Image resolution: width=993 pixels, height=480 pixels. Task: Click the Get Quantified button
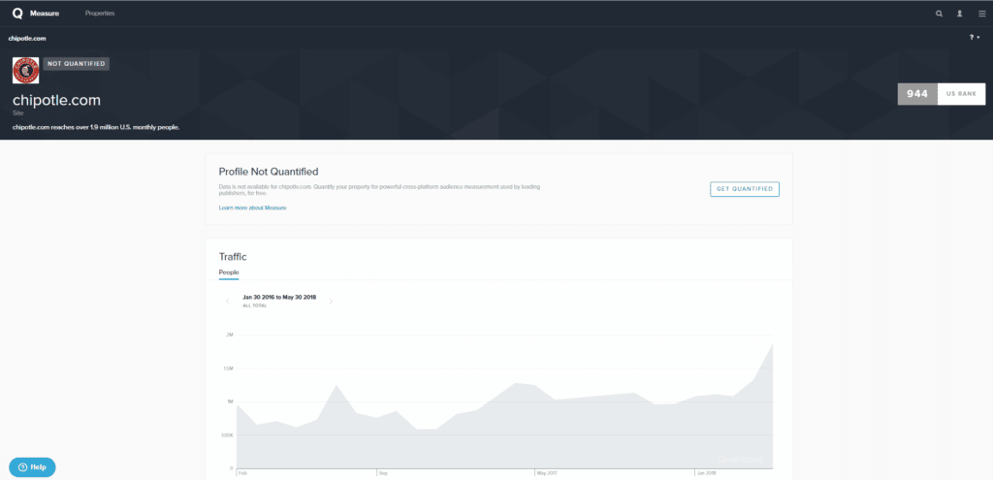click(745, 188)
